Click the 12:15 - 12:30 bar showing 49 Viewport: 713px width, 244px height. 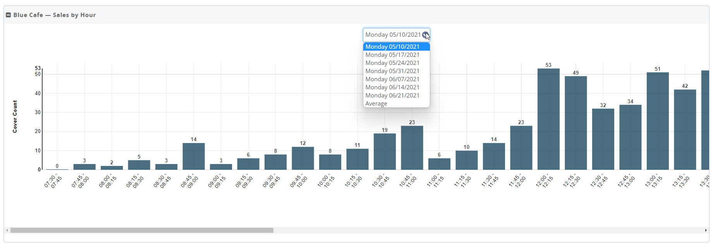pyautogui.click(x=576, y=123)
